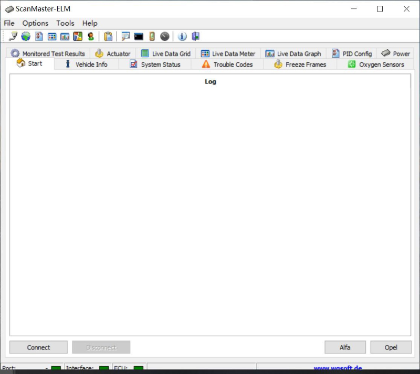The height and width of the screenshot is (374, 420).
Task: View the System Status tab
Action: 155,65
